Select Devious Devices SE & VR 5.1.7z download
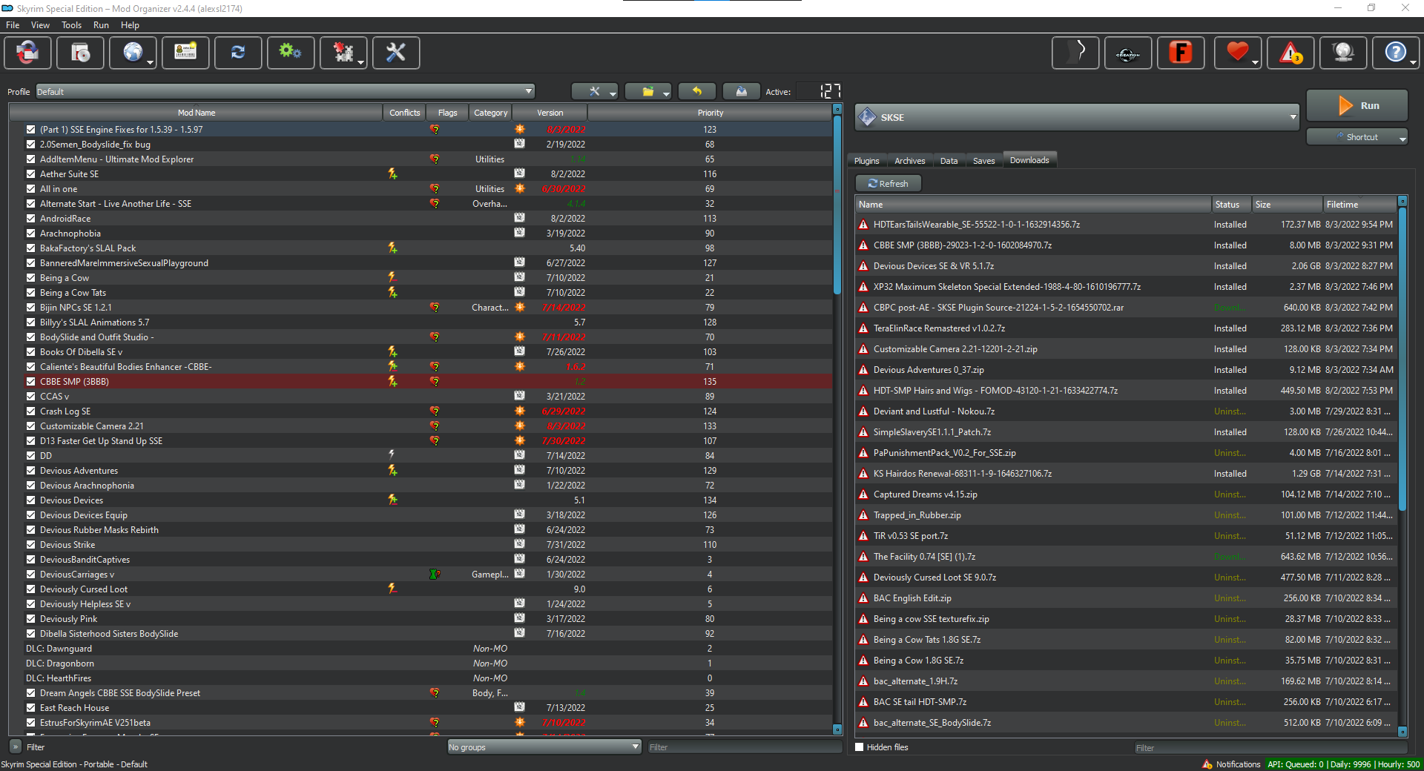 coord(1126,266)
